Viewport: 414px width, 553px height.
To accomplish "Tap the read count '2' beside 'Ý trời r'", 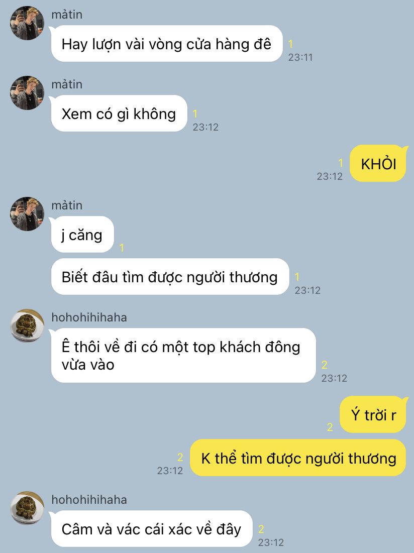I will point(330,427).
